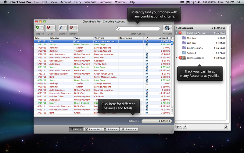Toggle cleared checkbox for 5/31/11 Rent row

pyautogui.click(x=147, y=41)
